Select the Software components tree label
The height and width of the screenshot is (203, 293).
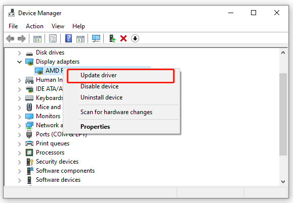point(65,171)
